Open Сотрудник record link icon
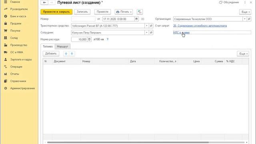Image resolution: width=256 pixels, height=144 pixels. click(151, 33)
